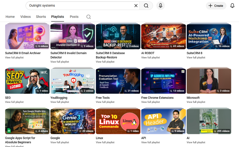Open the AI ROBOT playlist thumbnail

point(163,36)
